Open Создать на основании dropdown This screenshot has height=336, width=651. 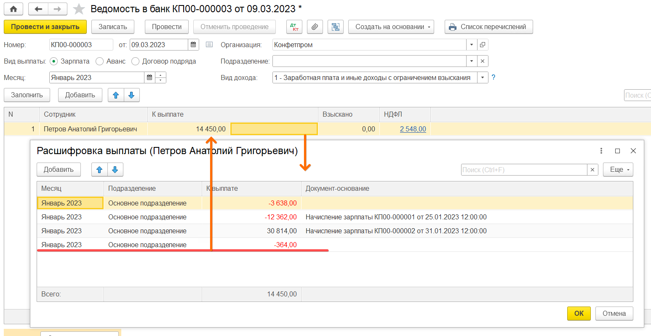(x=391, y=27)
